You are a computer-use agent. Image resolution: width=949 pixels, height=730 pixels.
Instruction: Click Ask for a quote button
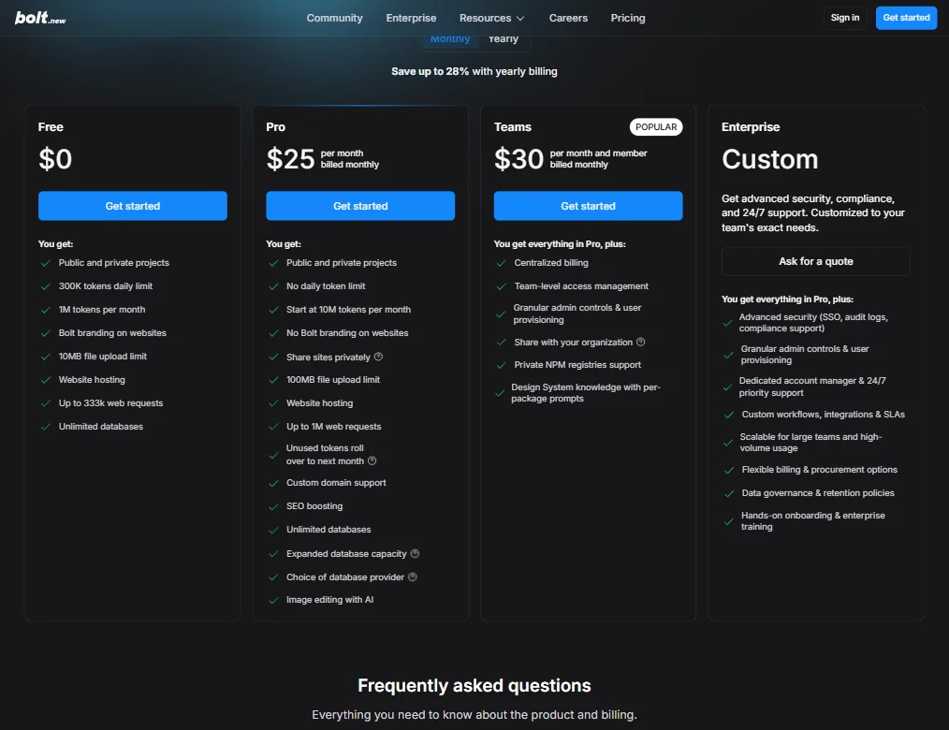tap(816, 261)
